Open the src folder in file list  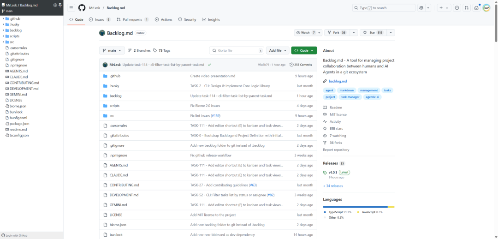pos(112,116)
